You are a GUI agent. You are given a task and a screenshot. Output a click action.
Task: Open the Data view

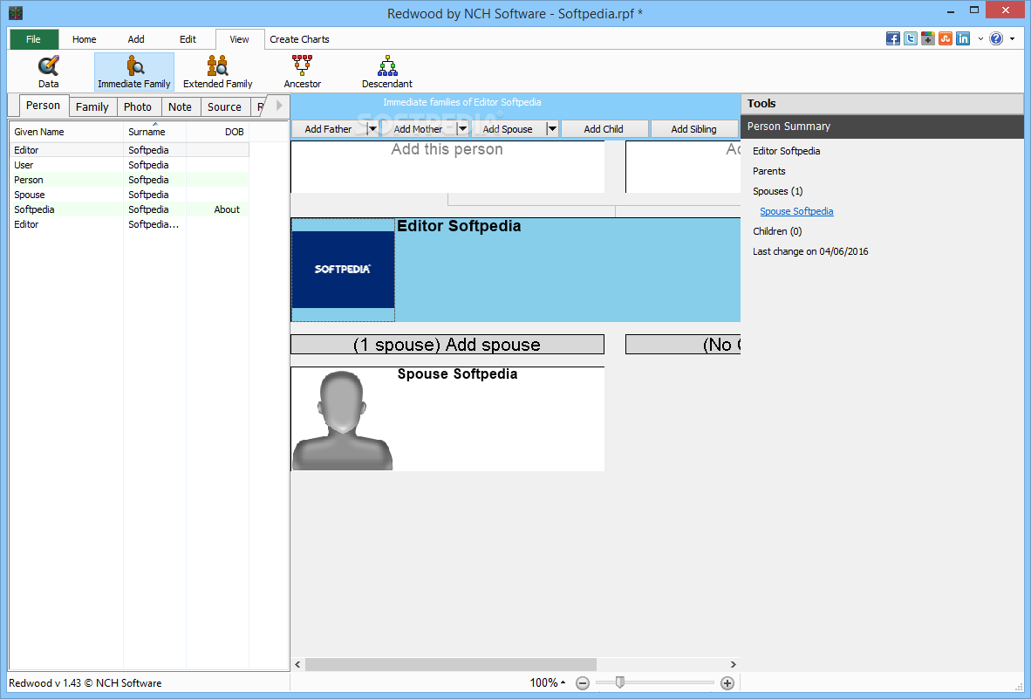(x=48, y=72)
